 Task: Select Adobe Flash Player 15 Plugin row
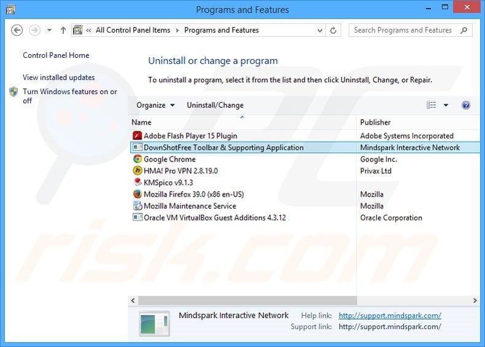305,136
